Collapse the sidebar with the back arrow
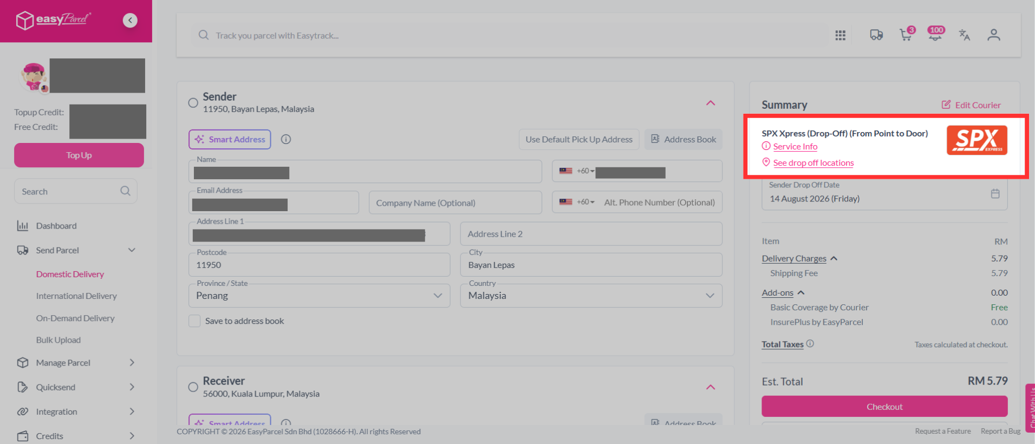This screenshot has height=444, width=1035. [130, 20]
